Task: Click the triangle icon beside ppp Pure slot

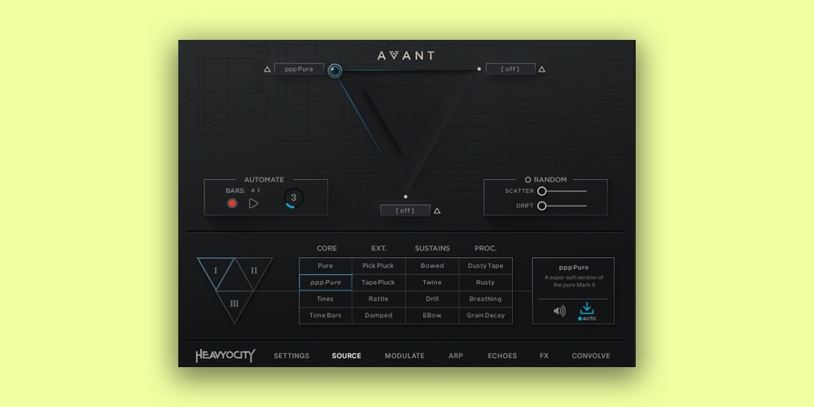Action: (267, 69)
